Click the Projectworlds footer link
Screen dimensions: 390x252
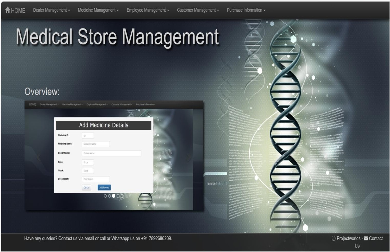[348, 239]
